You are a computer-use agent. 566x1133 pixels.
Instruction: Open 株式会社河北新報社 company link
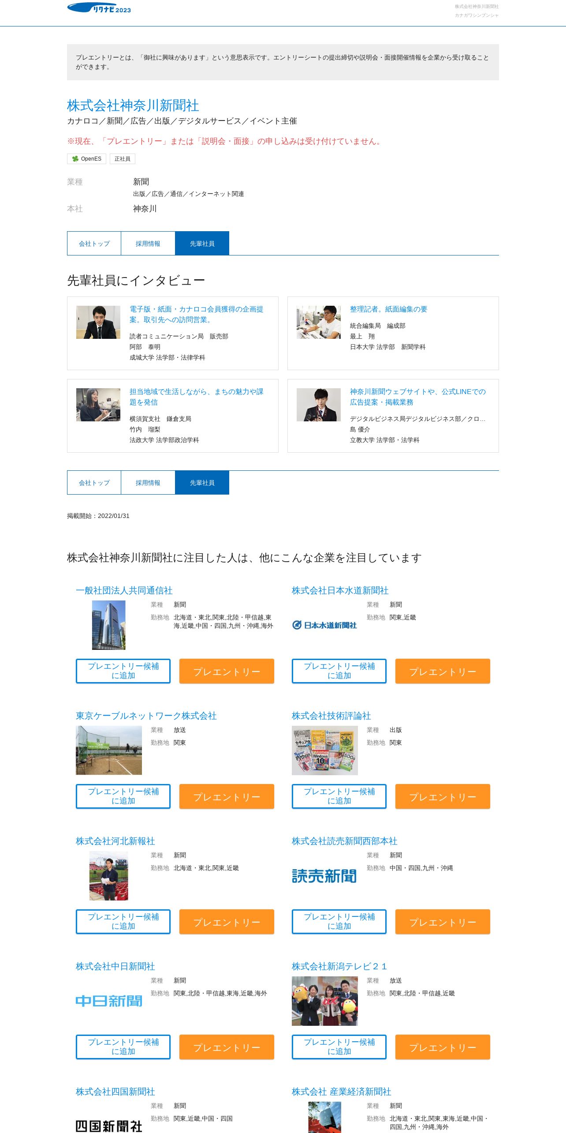115,841
